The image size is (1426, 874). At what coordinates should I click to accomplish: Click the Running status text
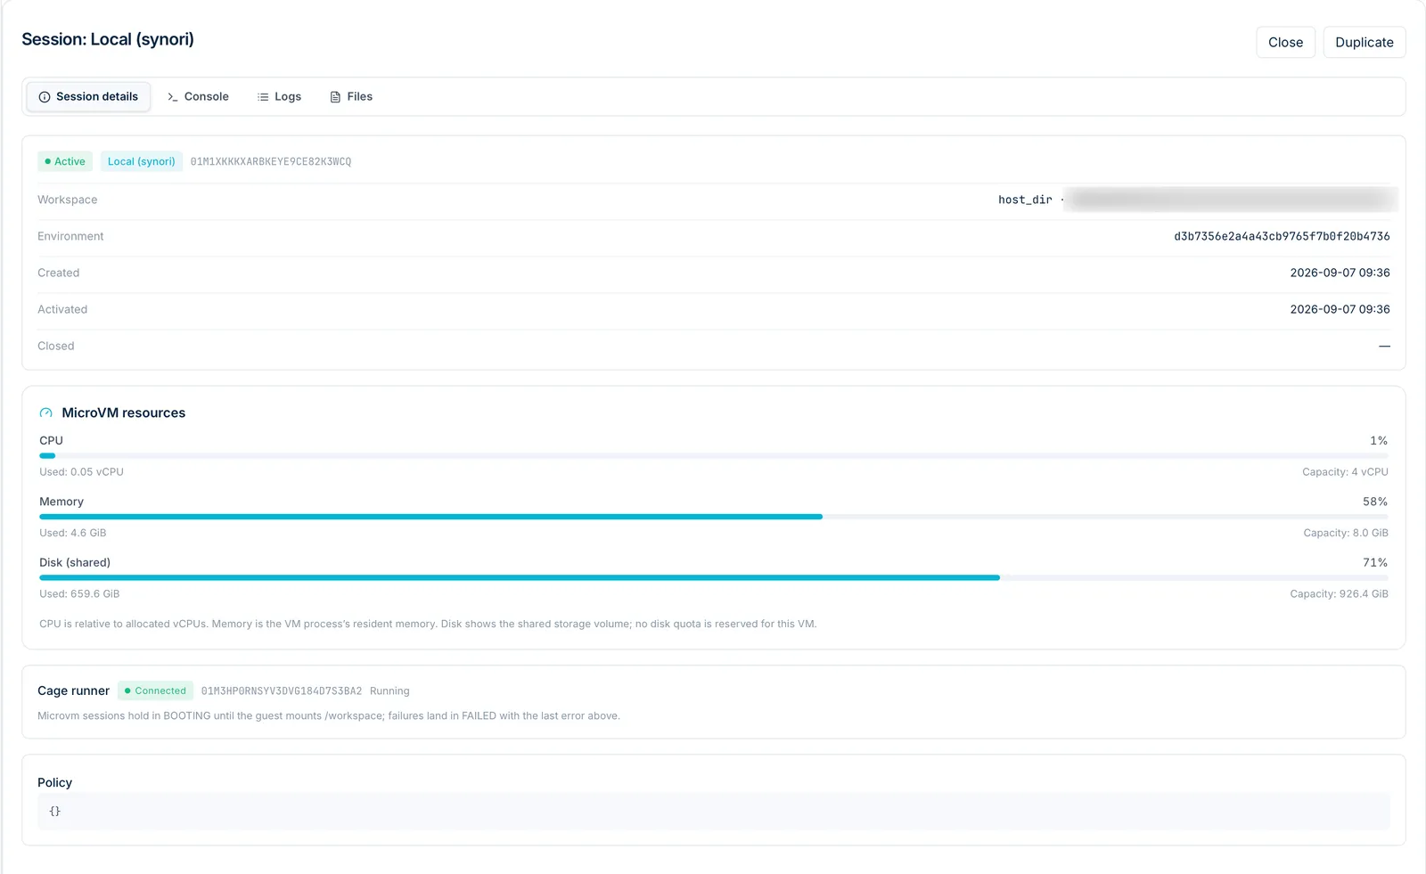pos(389,691)
